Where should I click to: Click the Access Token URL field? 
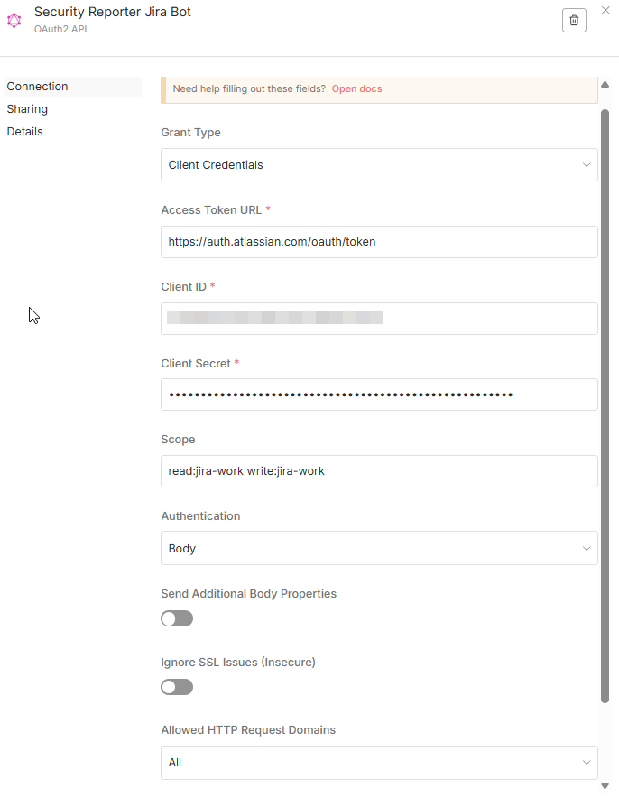[x=379, y=241]
